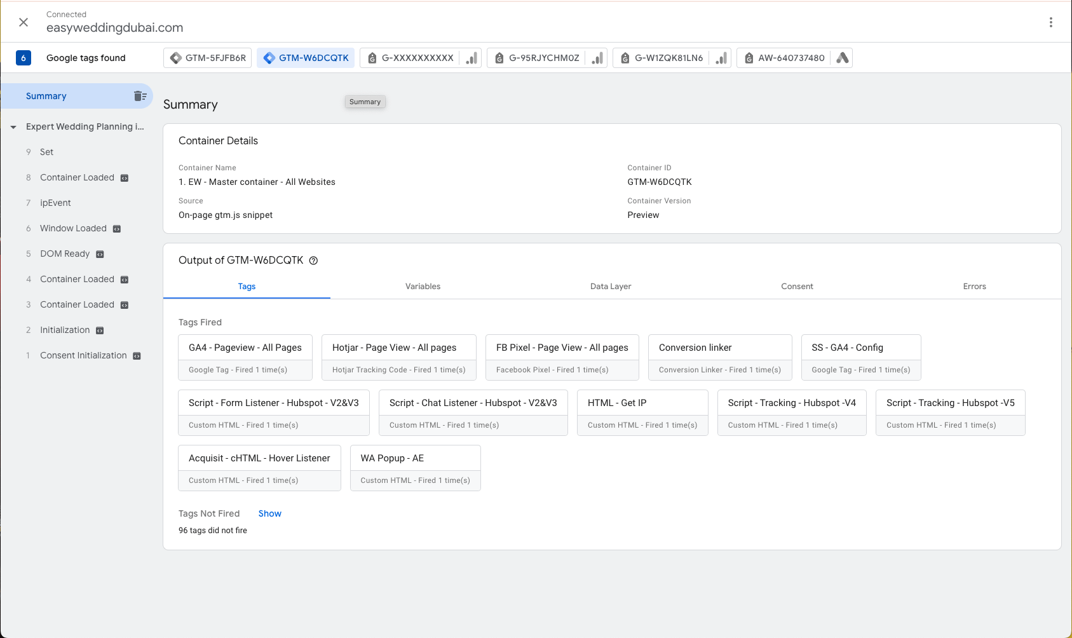The width and height of the screenshot is (1072, 638).
Task: Open Acquisit - cHTML - Hover Listener tag card
Action: coord(259,468)
